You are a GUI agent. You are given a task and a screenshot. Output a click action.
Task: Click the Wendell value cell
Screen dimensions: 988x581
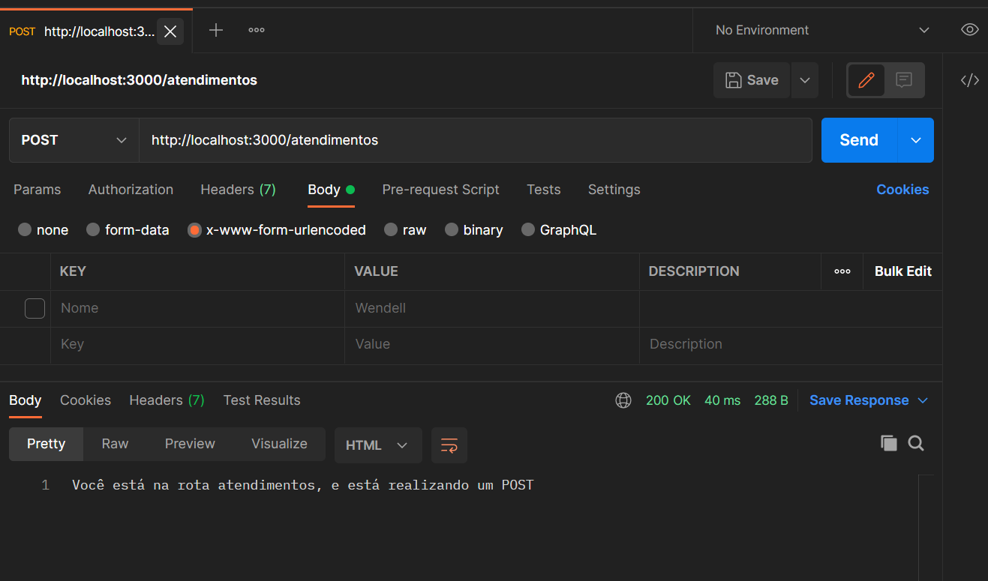point(492,308)
